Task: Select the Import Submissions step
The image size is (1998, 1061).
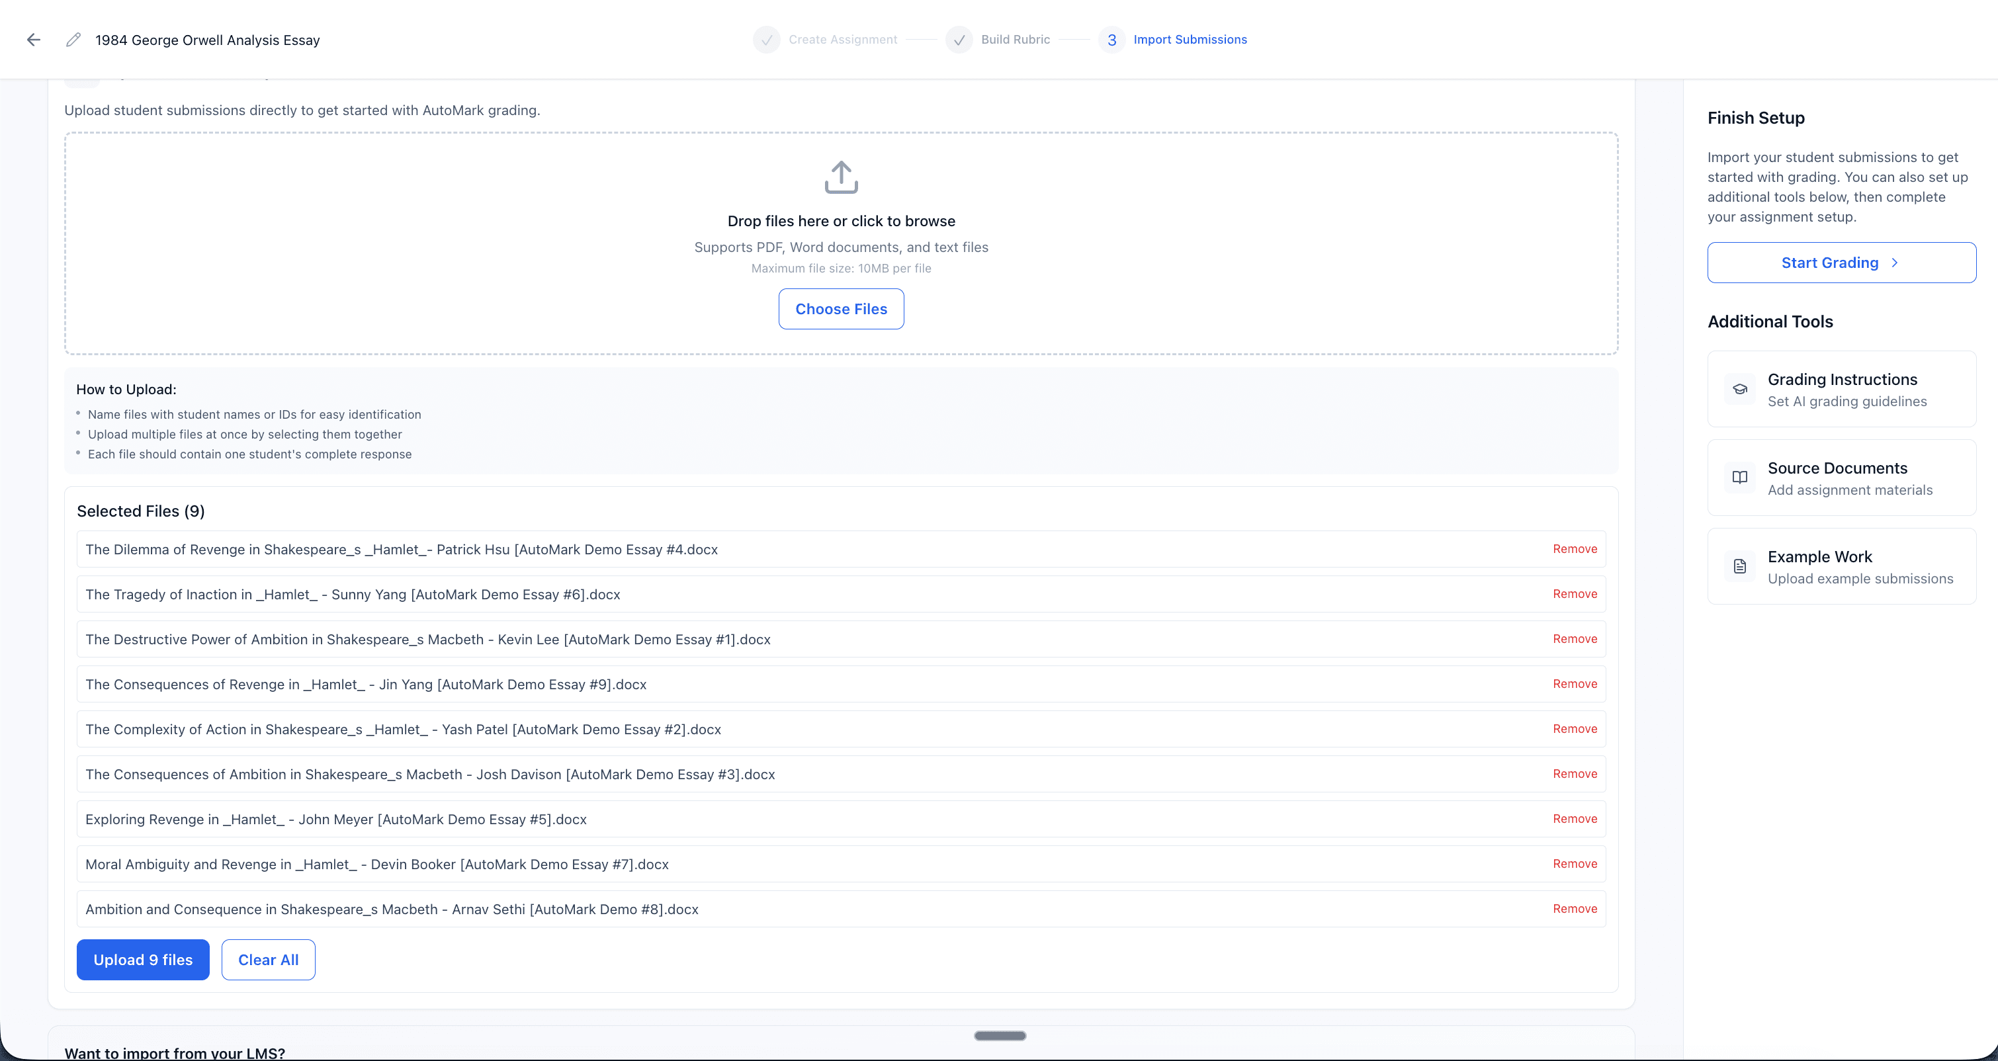Action: point(1191,39)
